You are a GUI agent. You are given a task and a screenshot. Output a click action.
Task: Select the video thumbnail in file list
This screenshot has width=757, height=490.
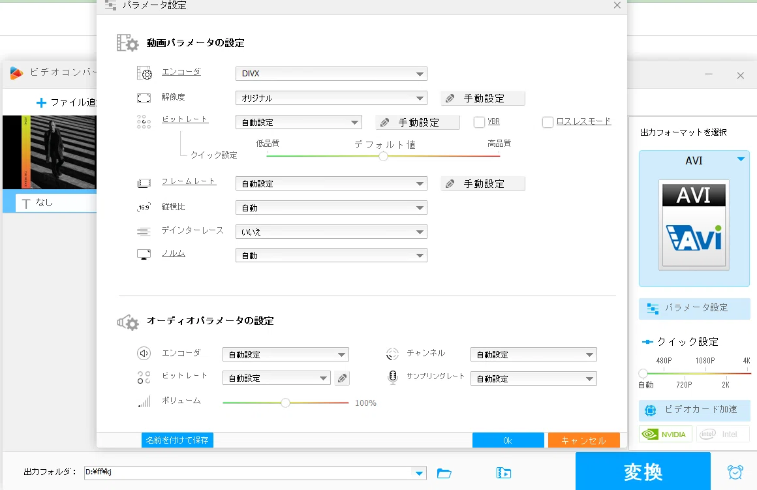(x=49, y=151)
